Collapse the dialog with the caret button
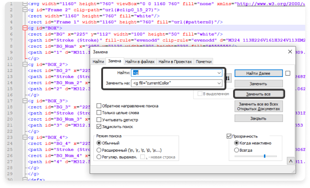 click(x=291, y=161)
